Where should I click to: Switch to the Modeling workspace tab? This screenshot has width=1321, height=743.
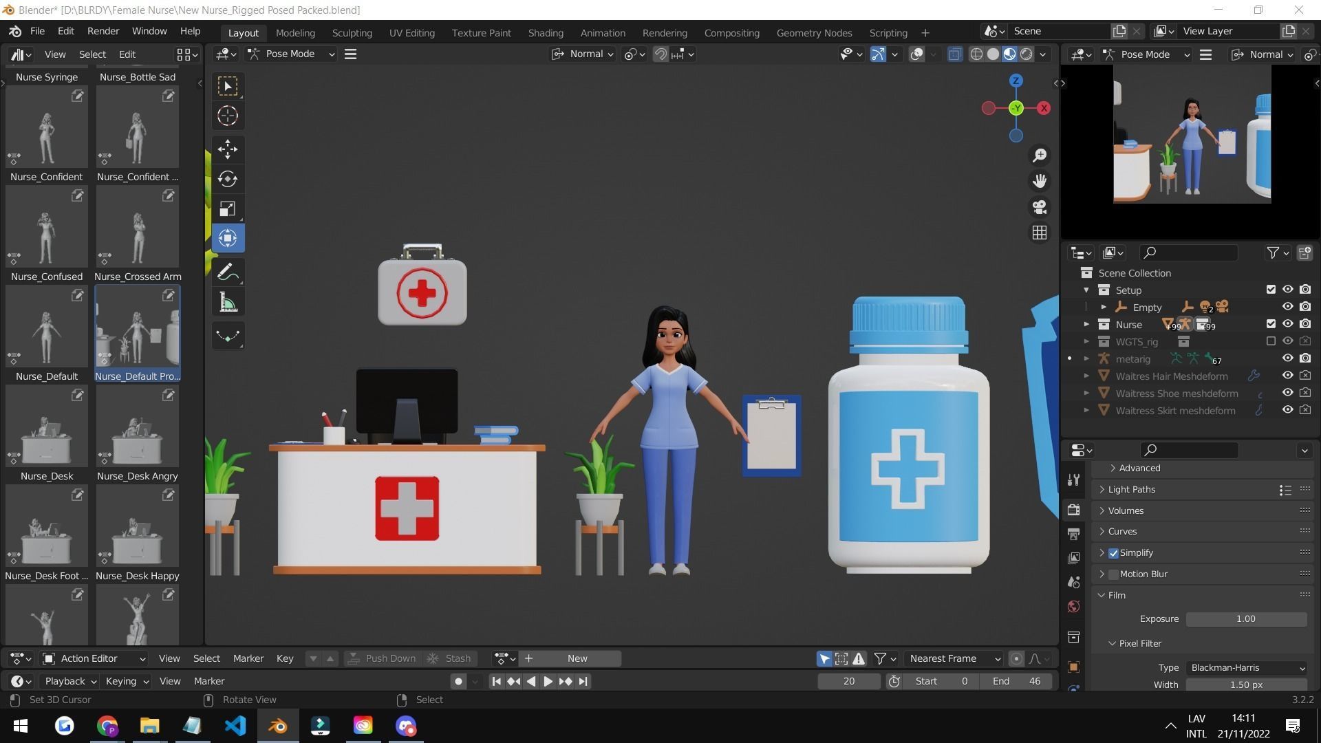click(x=295, y=33)
